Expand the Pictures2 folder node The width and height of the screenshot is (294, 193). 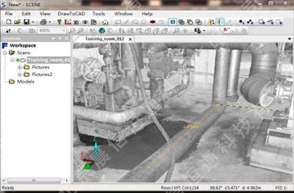pos(19,74)
